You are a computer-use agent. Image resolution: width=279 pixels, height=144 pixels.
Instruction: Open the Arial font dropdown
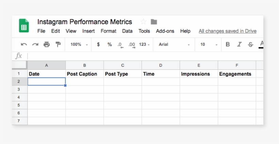click(x=174, y=45)
